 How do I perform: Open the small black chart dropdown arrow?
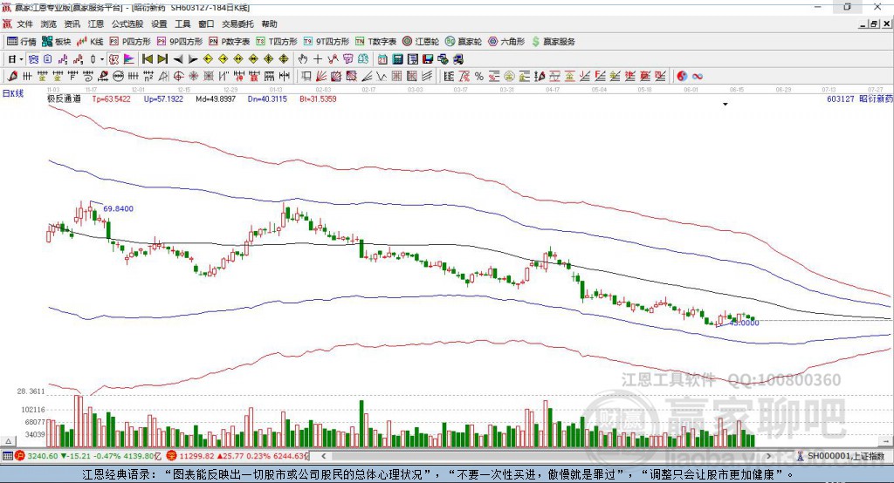[726, 105]
